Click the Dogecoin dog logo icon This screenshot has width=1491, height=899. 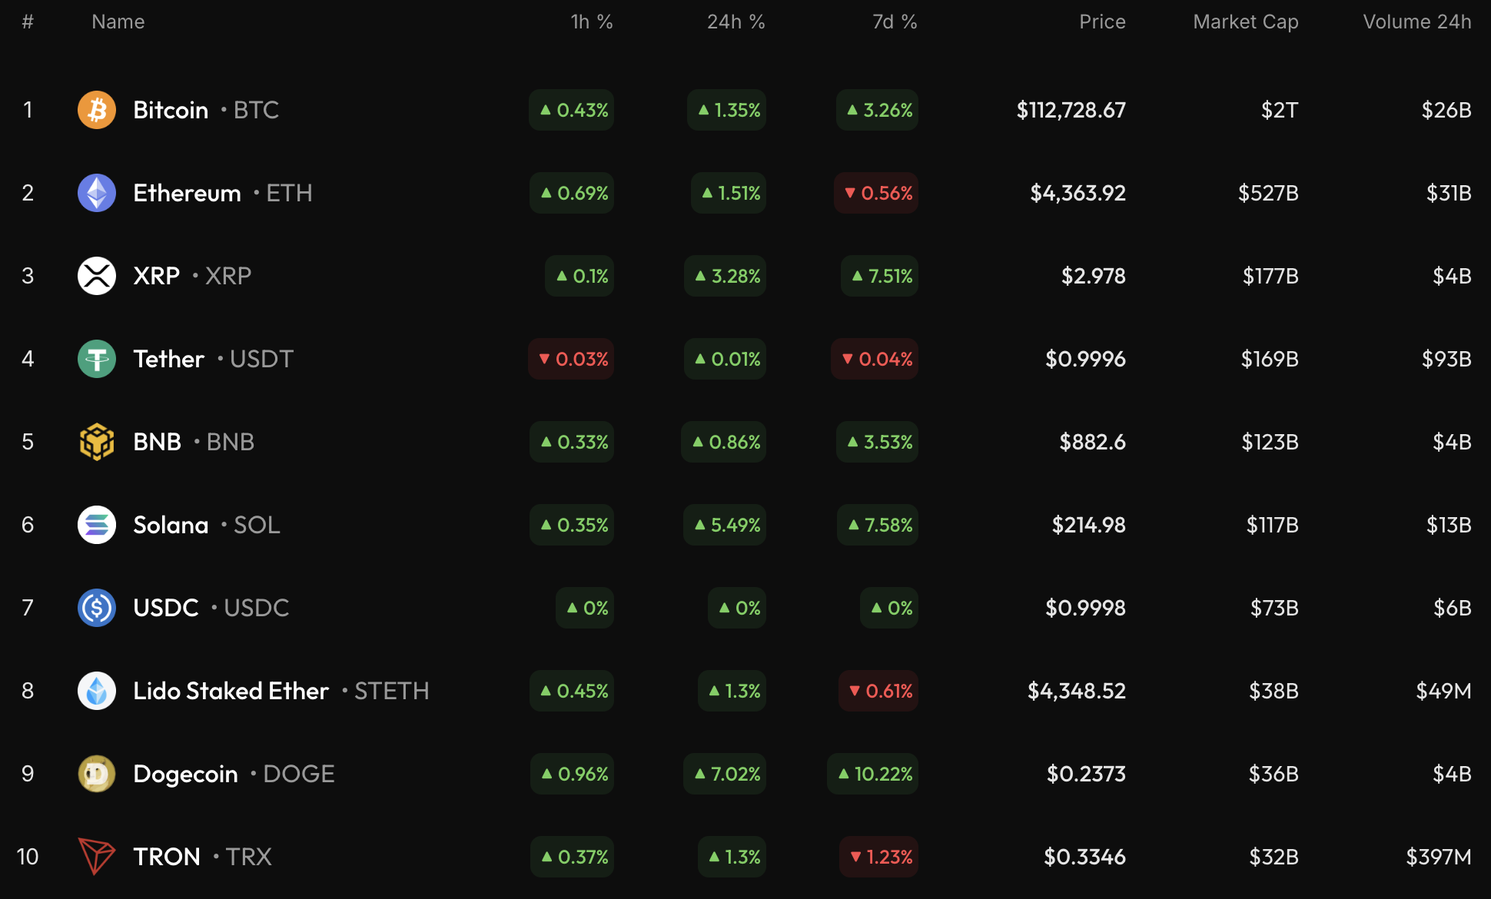(x=97, y=774)
